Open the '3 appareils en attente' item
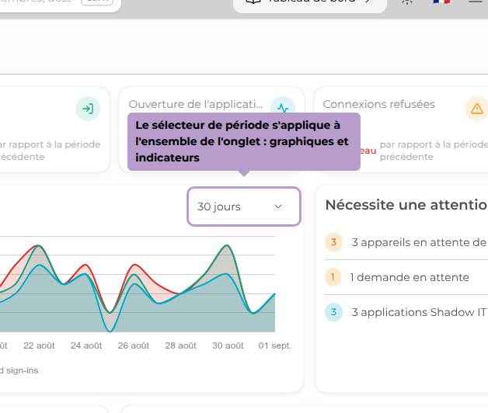This screenshot has height=413, width=488. 406,242
